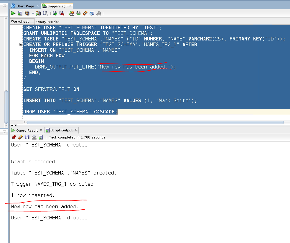
Task: Run the statement with the green play icon
Action: [13, 13]
